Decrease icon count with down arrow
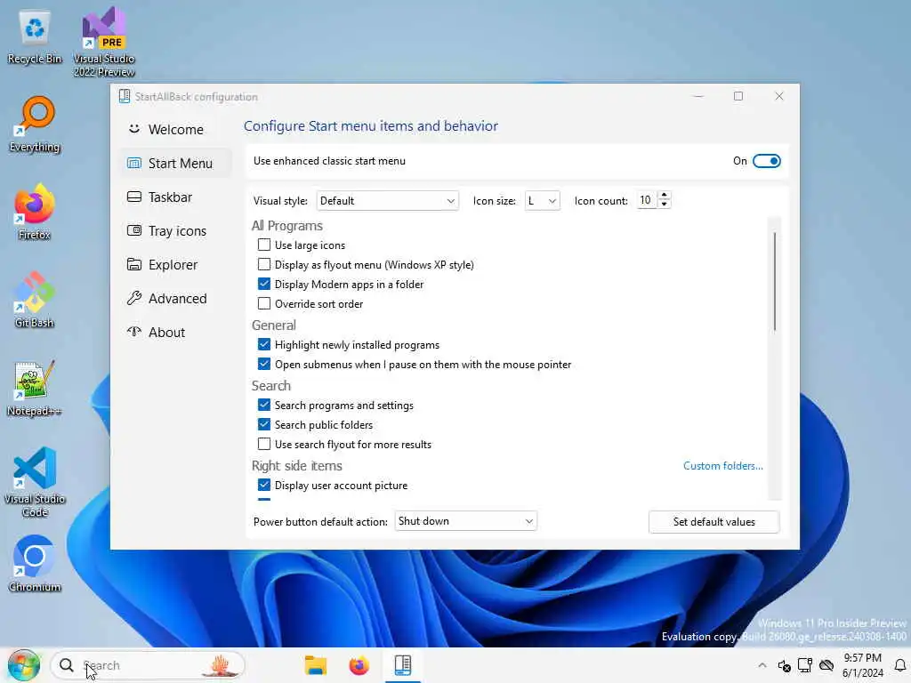 pyautogui.click(x=664, y=205)
